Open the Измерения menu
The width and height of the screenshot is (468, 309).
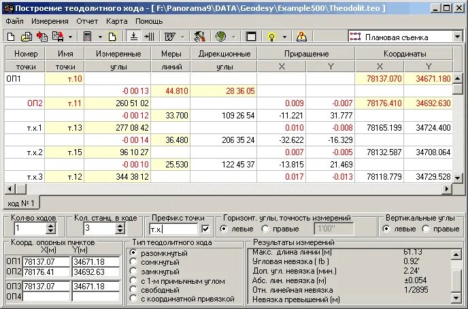[50, 22]
